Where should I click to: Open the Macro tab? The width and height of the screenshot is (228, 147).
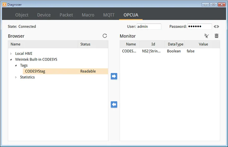pos(88,15)
